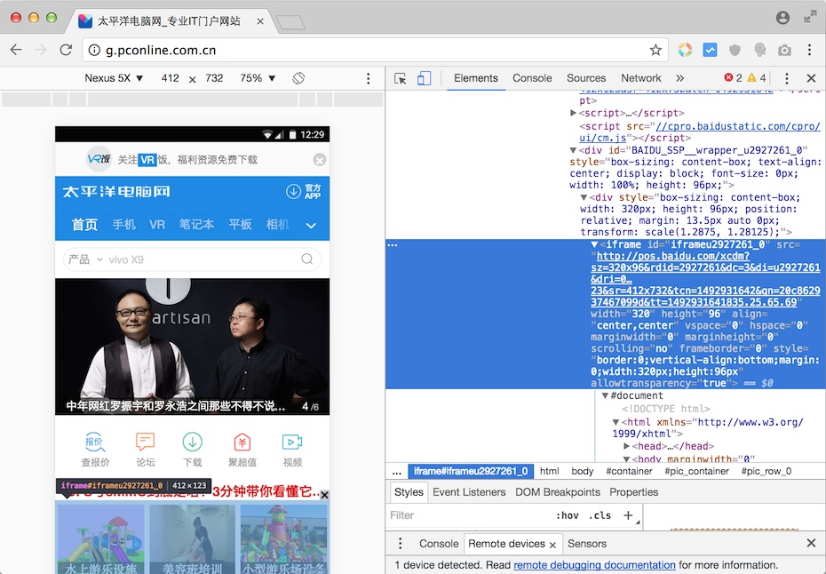Click the yellow warning count indicator
The image size is (826, 574).
(757, 78)
